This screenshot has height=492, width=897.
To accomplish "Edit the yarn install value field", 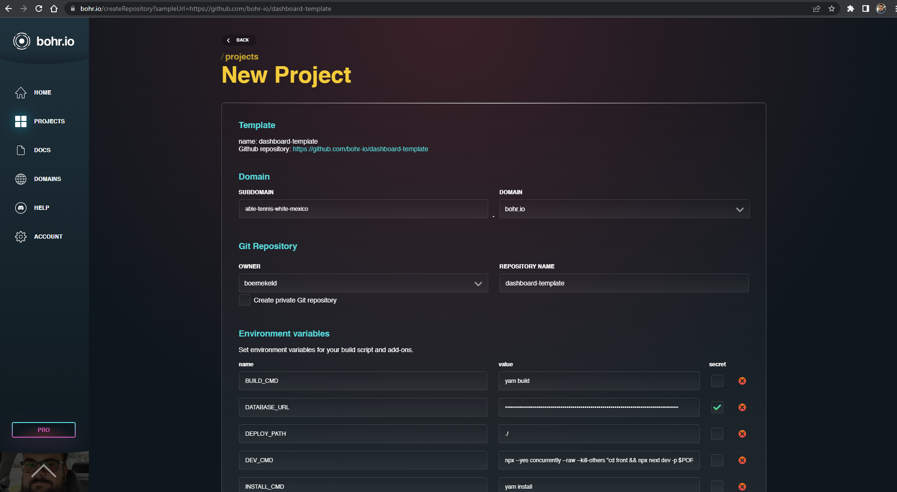I will click(599, 486).
